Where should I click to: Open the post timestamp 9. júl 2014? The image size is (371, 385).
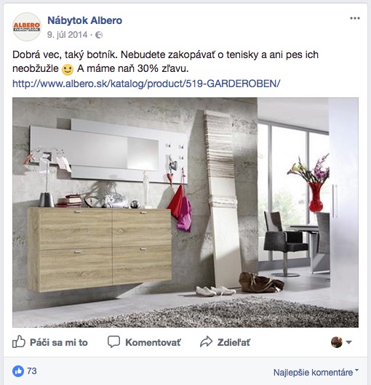67,35
